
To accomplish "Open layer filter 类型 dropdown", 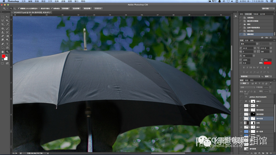I will 245,84.
